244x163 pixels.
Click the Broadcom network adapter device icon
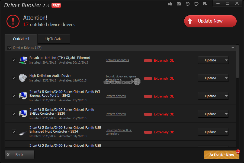click(23, 60)
